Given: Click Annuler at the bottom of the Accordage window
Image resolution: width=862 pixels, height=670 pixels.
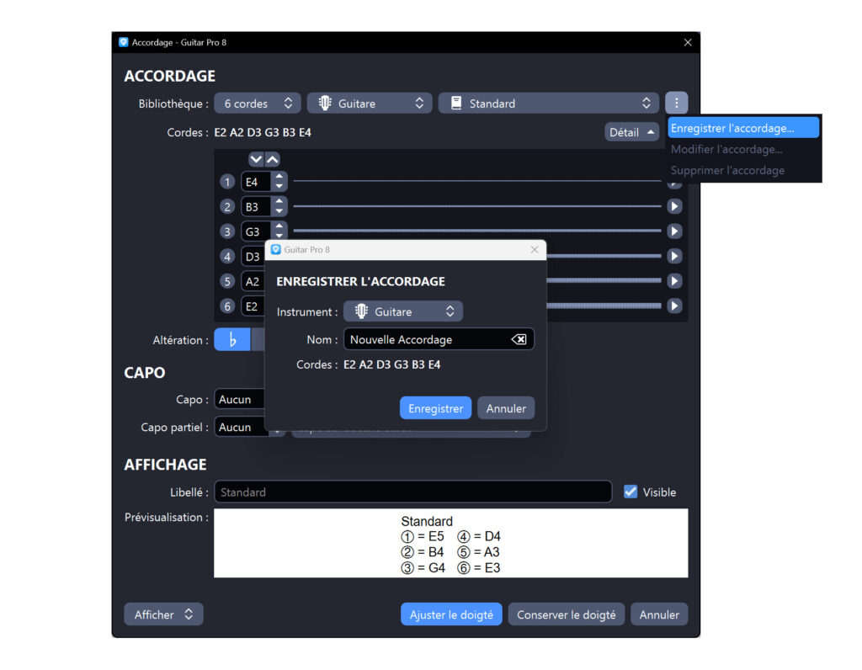Looking at the screenshot, I should (x=659, y=614).
